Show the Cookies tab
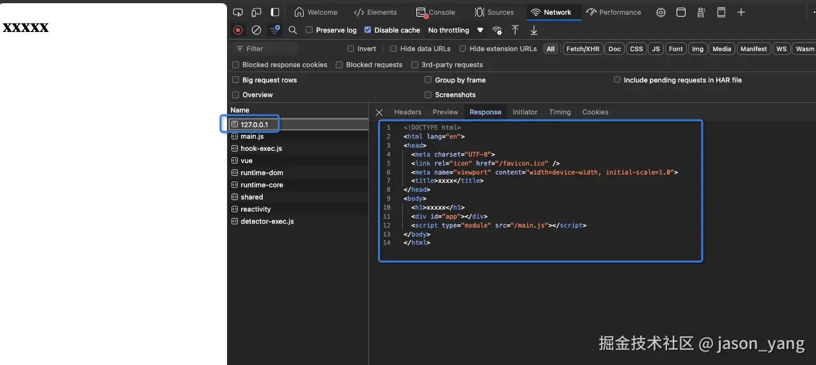The height and width of the screenshot is (365, 816). click(595, 112)
